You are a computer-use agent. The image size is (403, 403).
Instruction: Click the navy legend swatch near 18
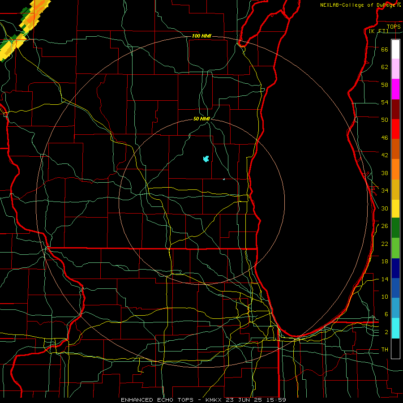(395, 268)
